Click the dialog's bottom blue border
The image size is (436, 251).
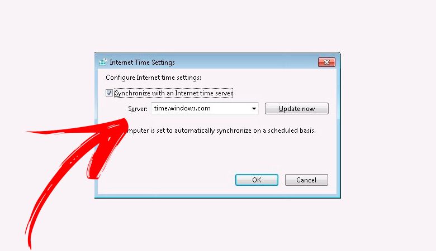[217, 196]
